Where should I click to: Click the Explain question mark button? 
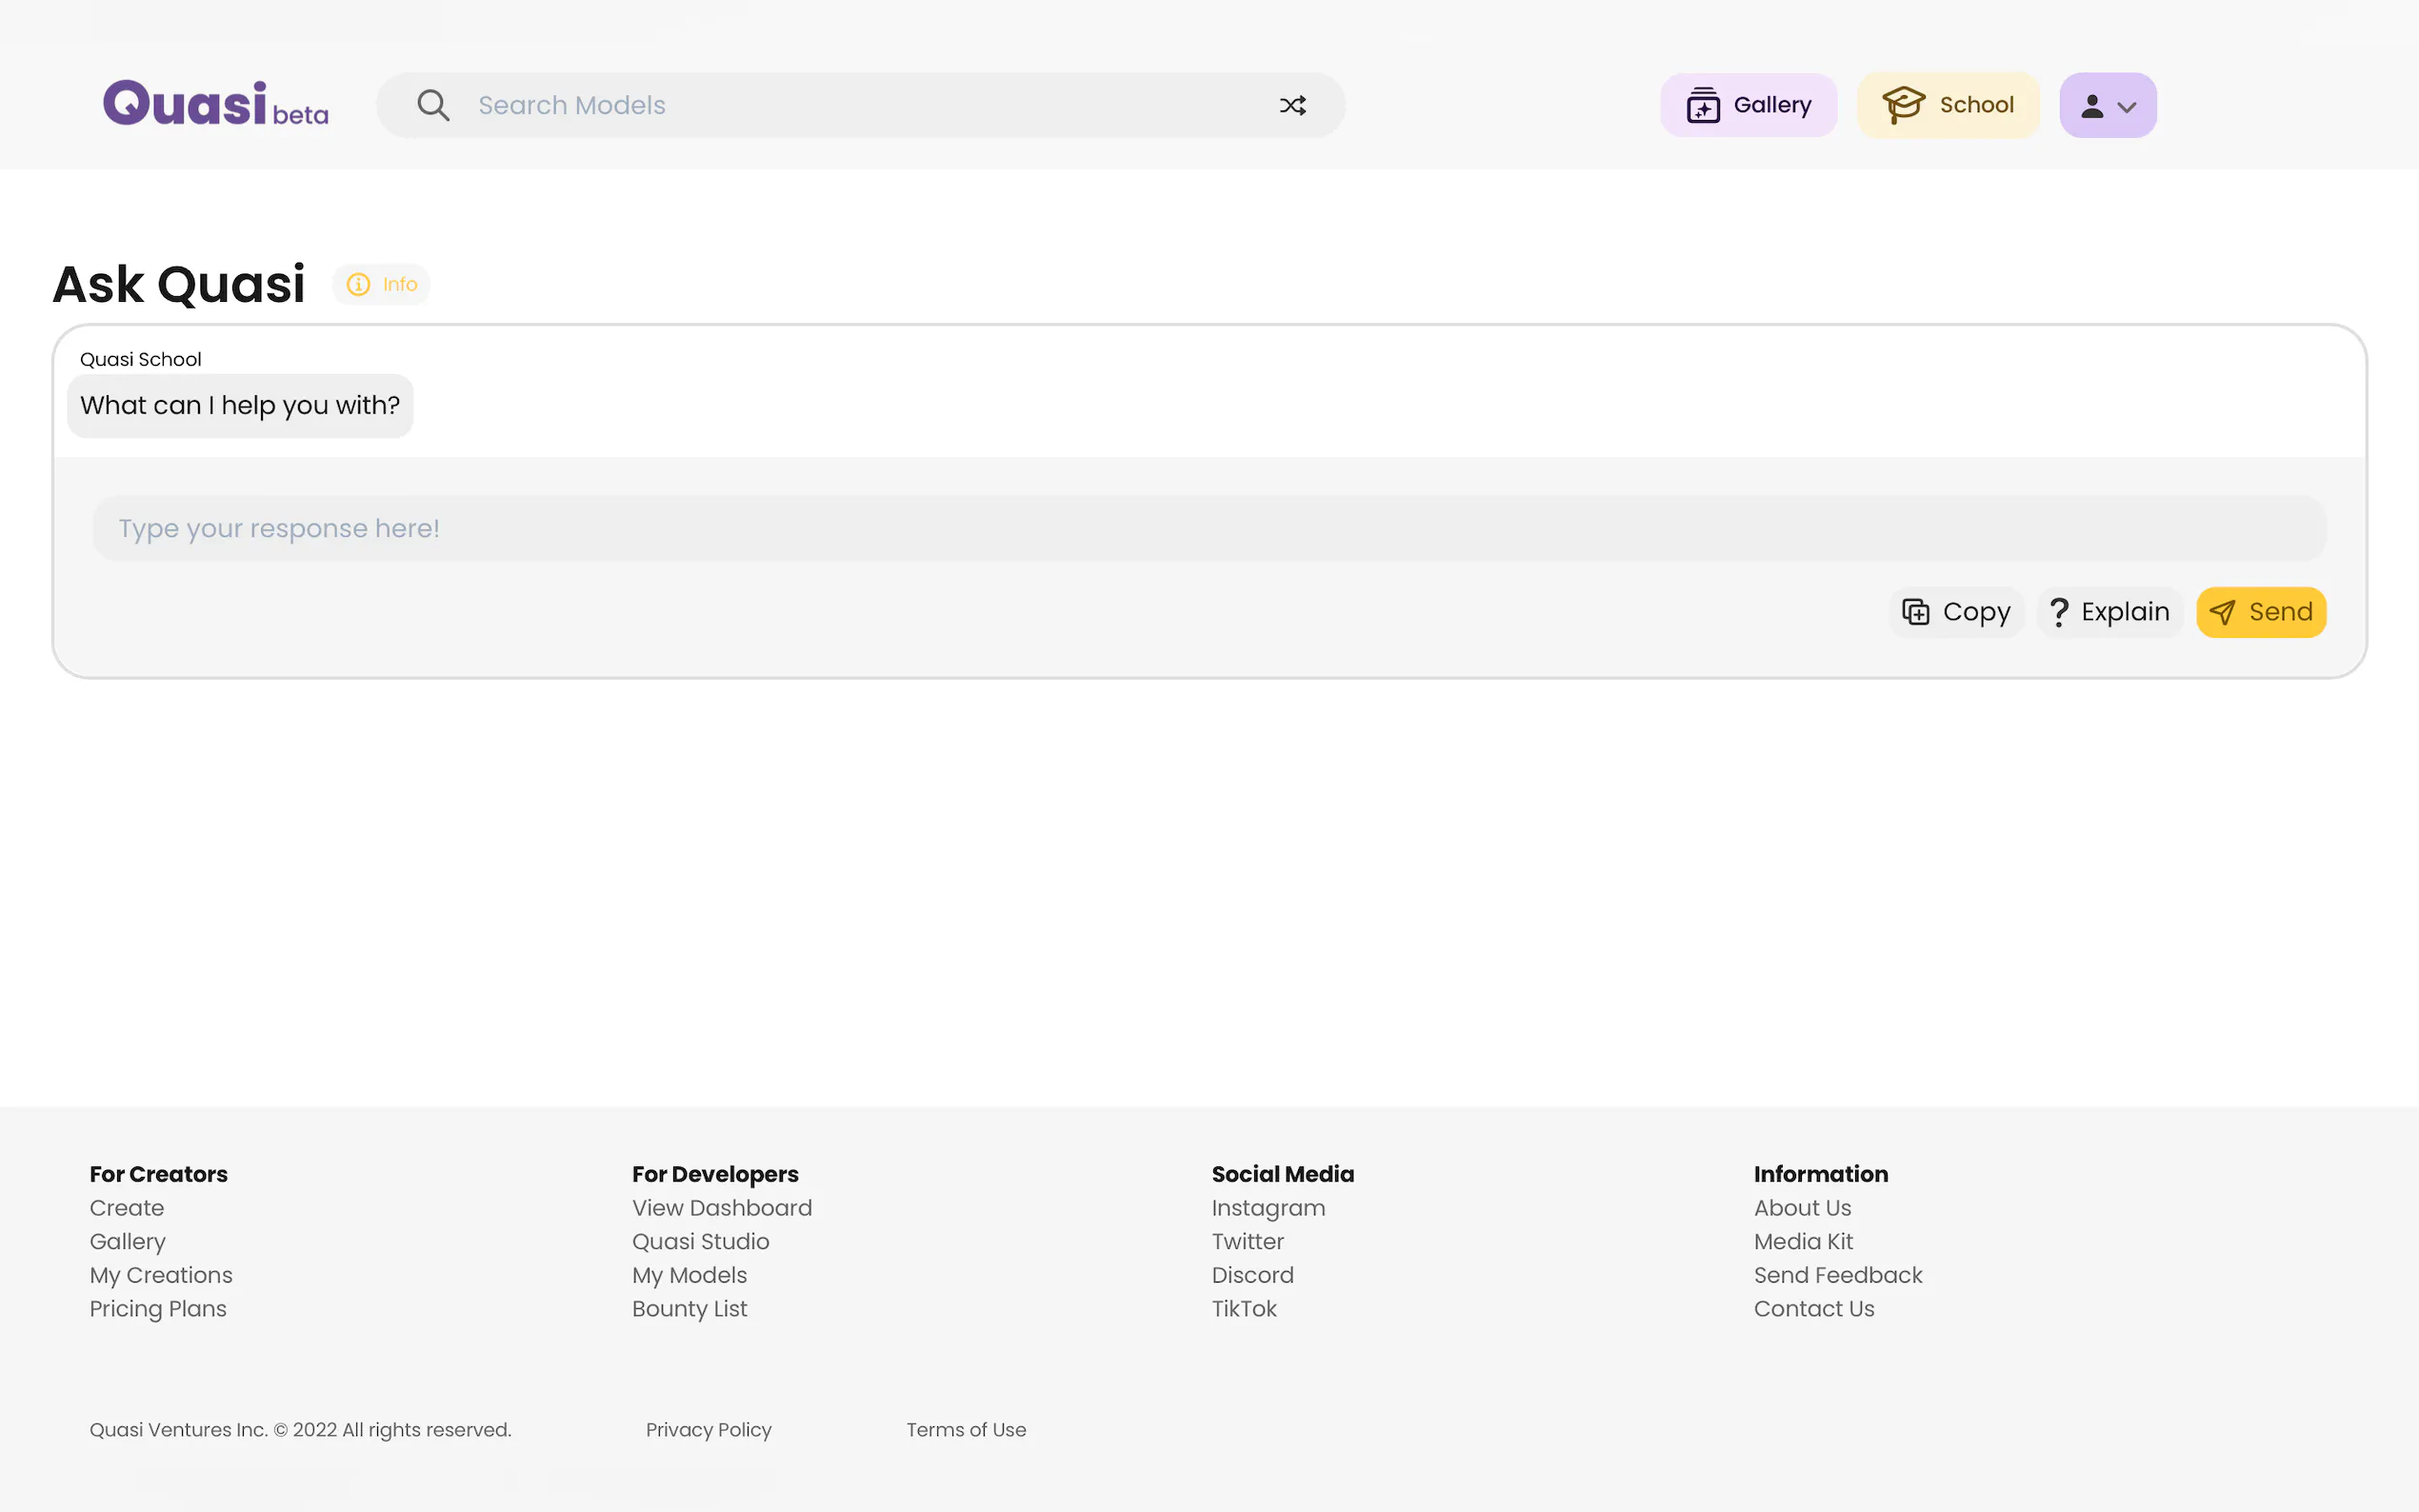click(x=2109, y=612)
